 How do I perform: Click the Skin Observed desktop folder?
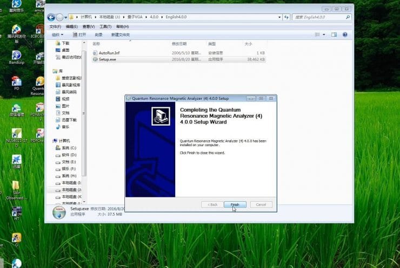point(16,190)
